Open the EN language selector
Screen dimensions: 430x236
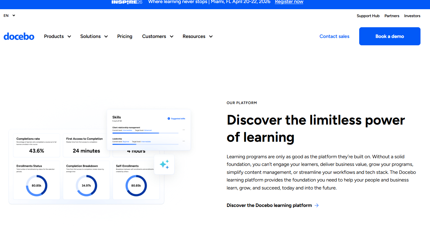pyautogui.click(x=9, y=15)
